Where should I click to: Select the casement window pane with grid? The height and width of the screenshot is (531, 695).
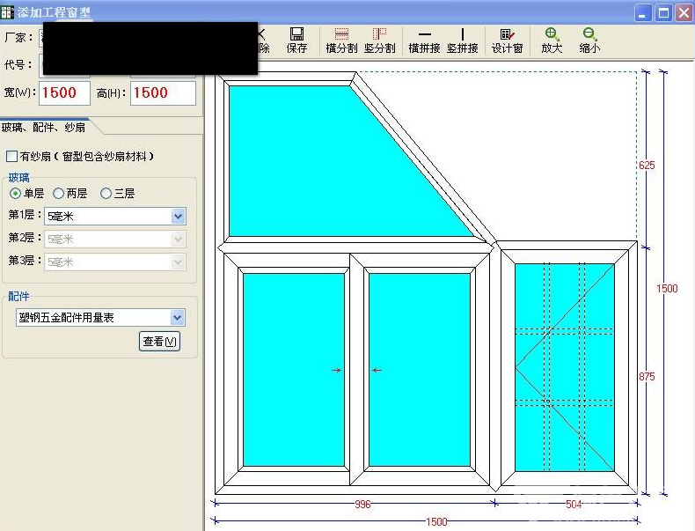pos(564,367)
